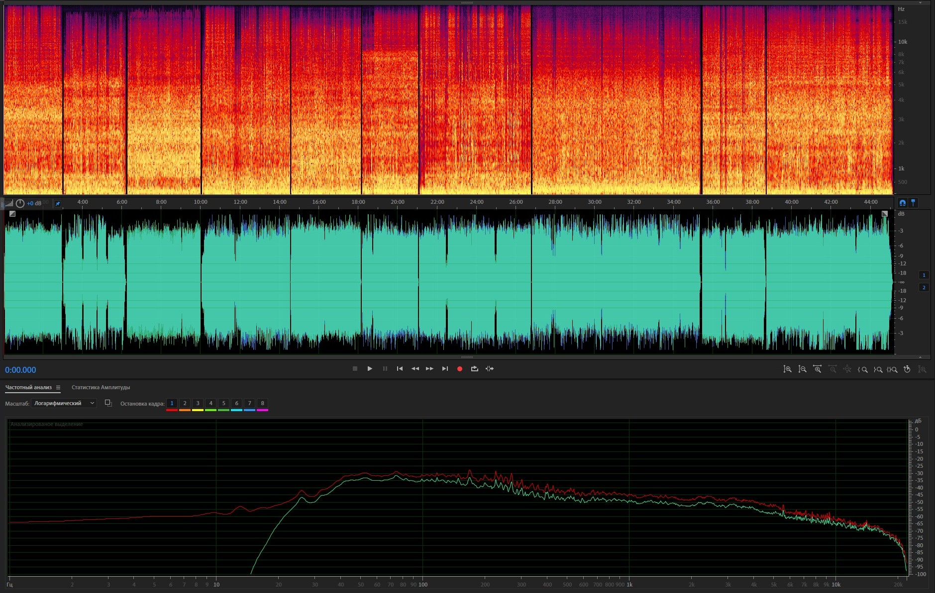Click Zoom In Time icon

tap(817, 369)
